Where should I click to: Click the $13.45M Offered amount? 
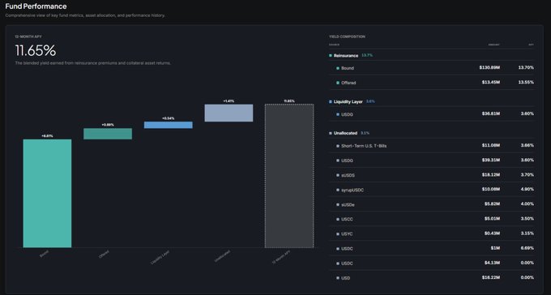[x=491, y=83]
